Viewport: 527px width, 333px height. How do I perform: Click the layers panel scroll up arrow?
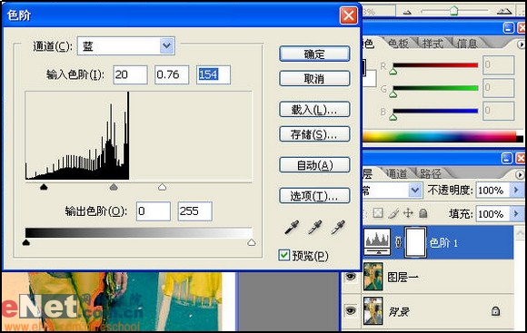coord(520,232)
